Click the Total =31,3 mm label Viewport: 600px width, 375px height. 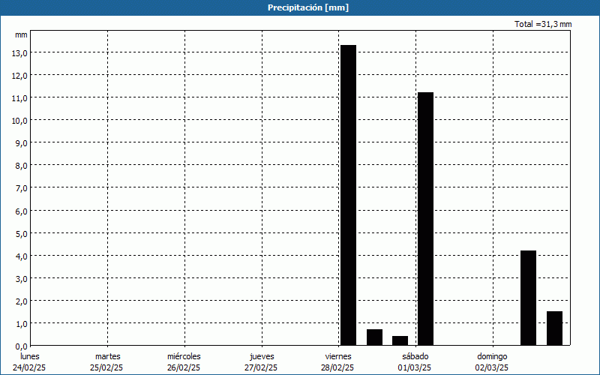pos(543,24)
